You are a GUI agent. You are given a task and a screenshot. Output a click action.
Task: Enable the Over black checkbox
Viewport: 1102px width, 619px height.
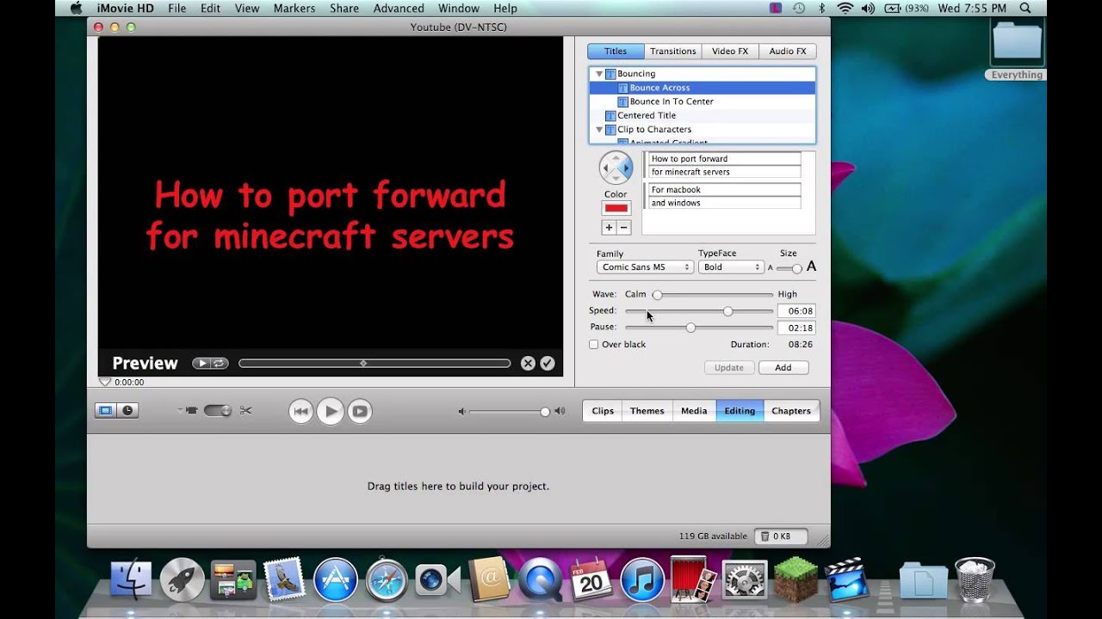click(x=593, y=345)
